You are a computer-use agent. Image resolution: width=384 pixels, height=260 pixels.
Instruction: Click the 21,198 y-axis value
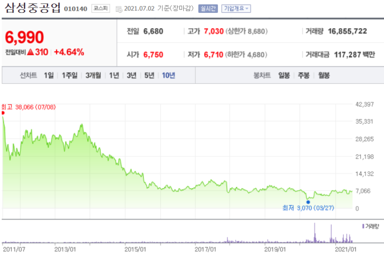click(365, 157)
